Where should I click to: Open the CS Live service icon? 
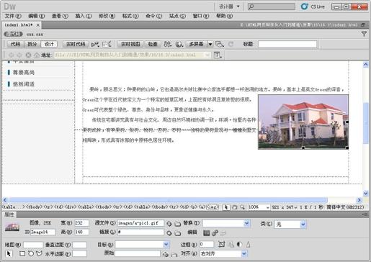click(304, 6)
